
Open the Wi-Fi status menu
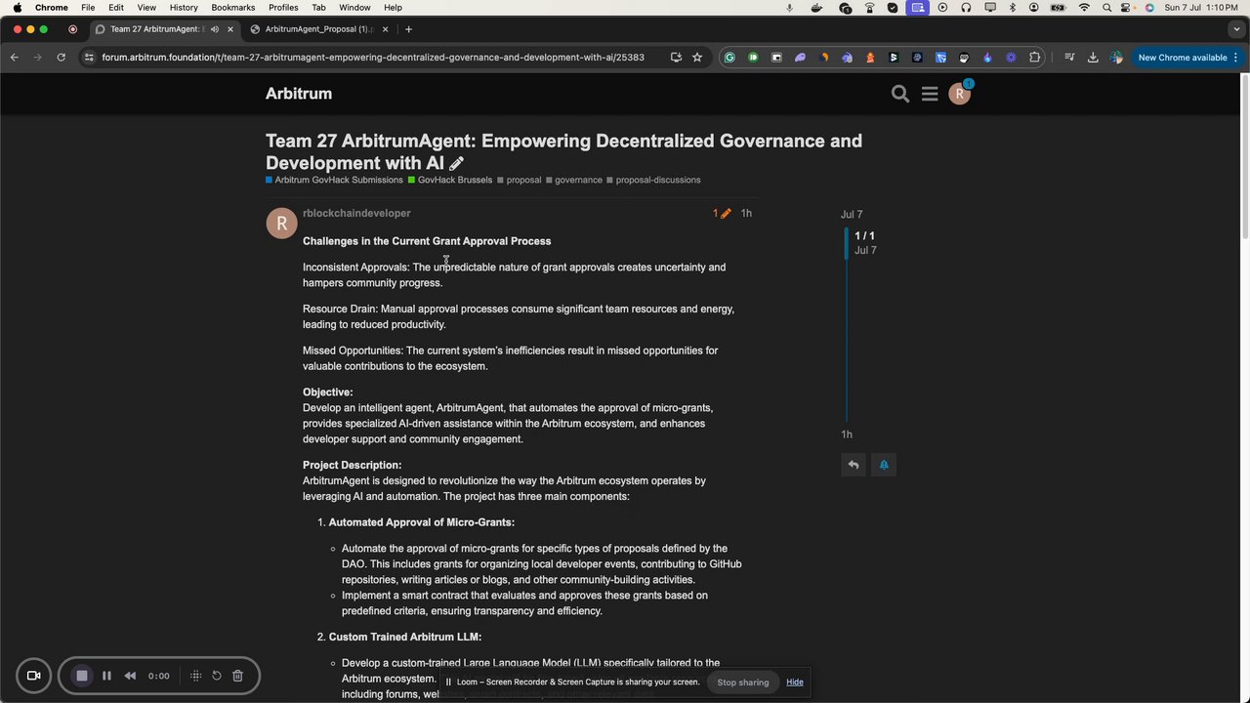point(1084,8)
